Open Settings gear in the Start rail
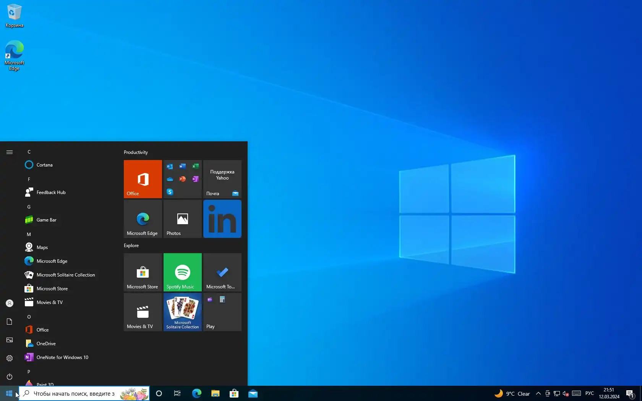 (x=10, y=358)
